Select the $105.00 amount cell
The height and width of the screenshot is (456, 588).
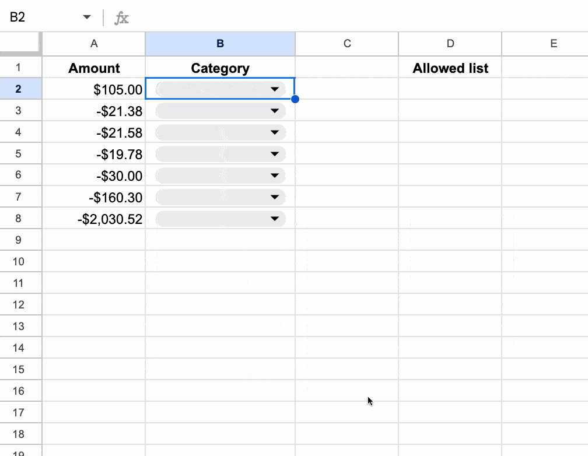[94, 89]
